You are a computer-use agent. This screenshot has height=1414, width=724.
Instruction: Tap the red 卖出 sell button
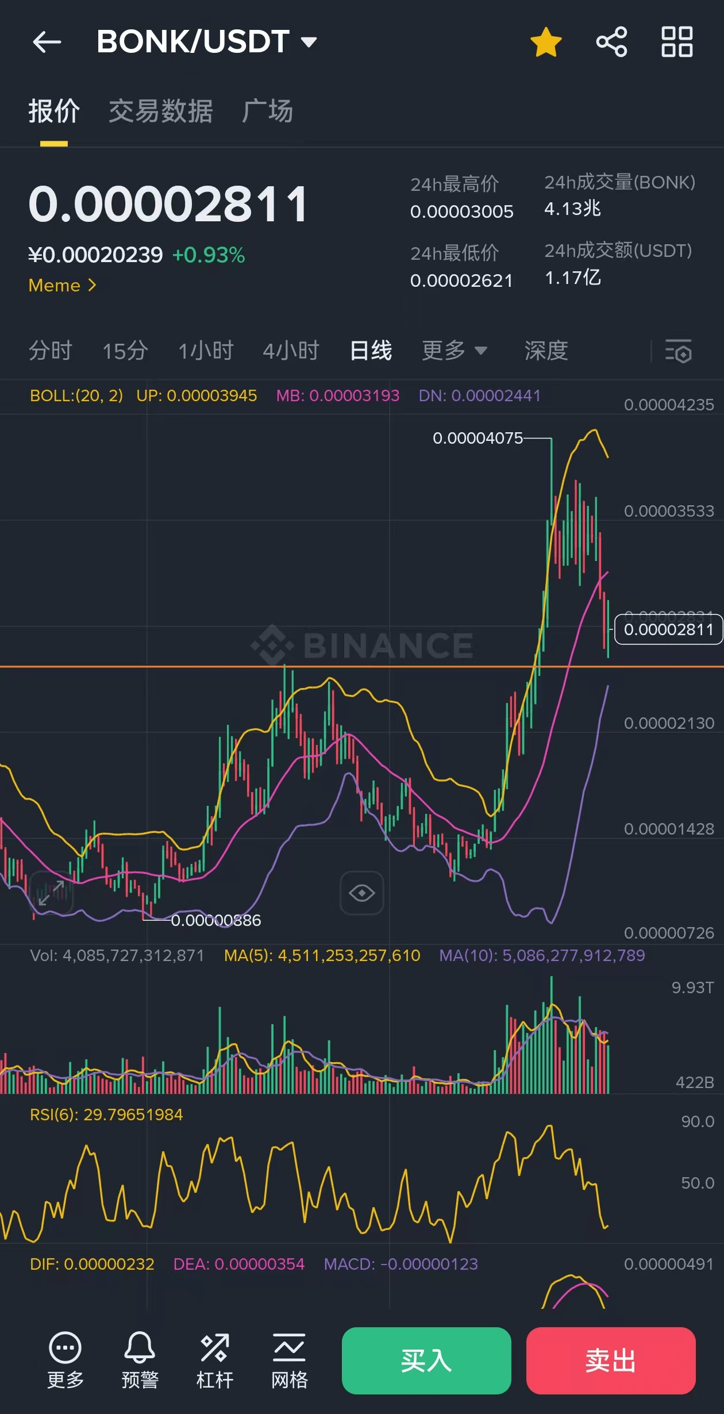[x=611, y=1361]
